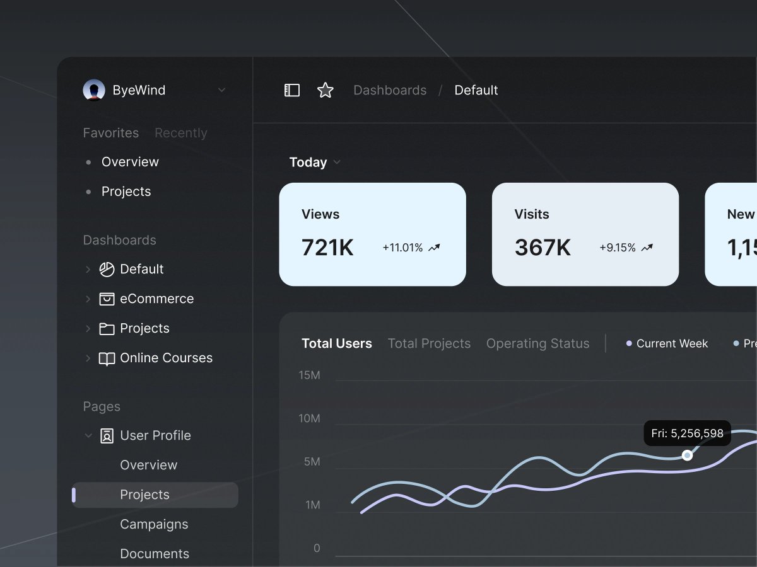Switch to the Total Projects tab
This screenshot has width=757, height=567.
tap(429, 343)
